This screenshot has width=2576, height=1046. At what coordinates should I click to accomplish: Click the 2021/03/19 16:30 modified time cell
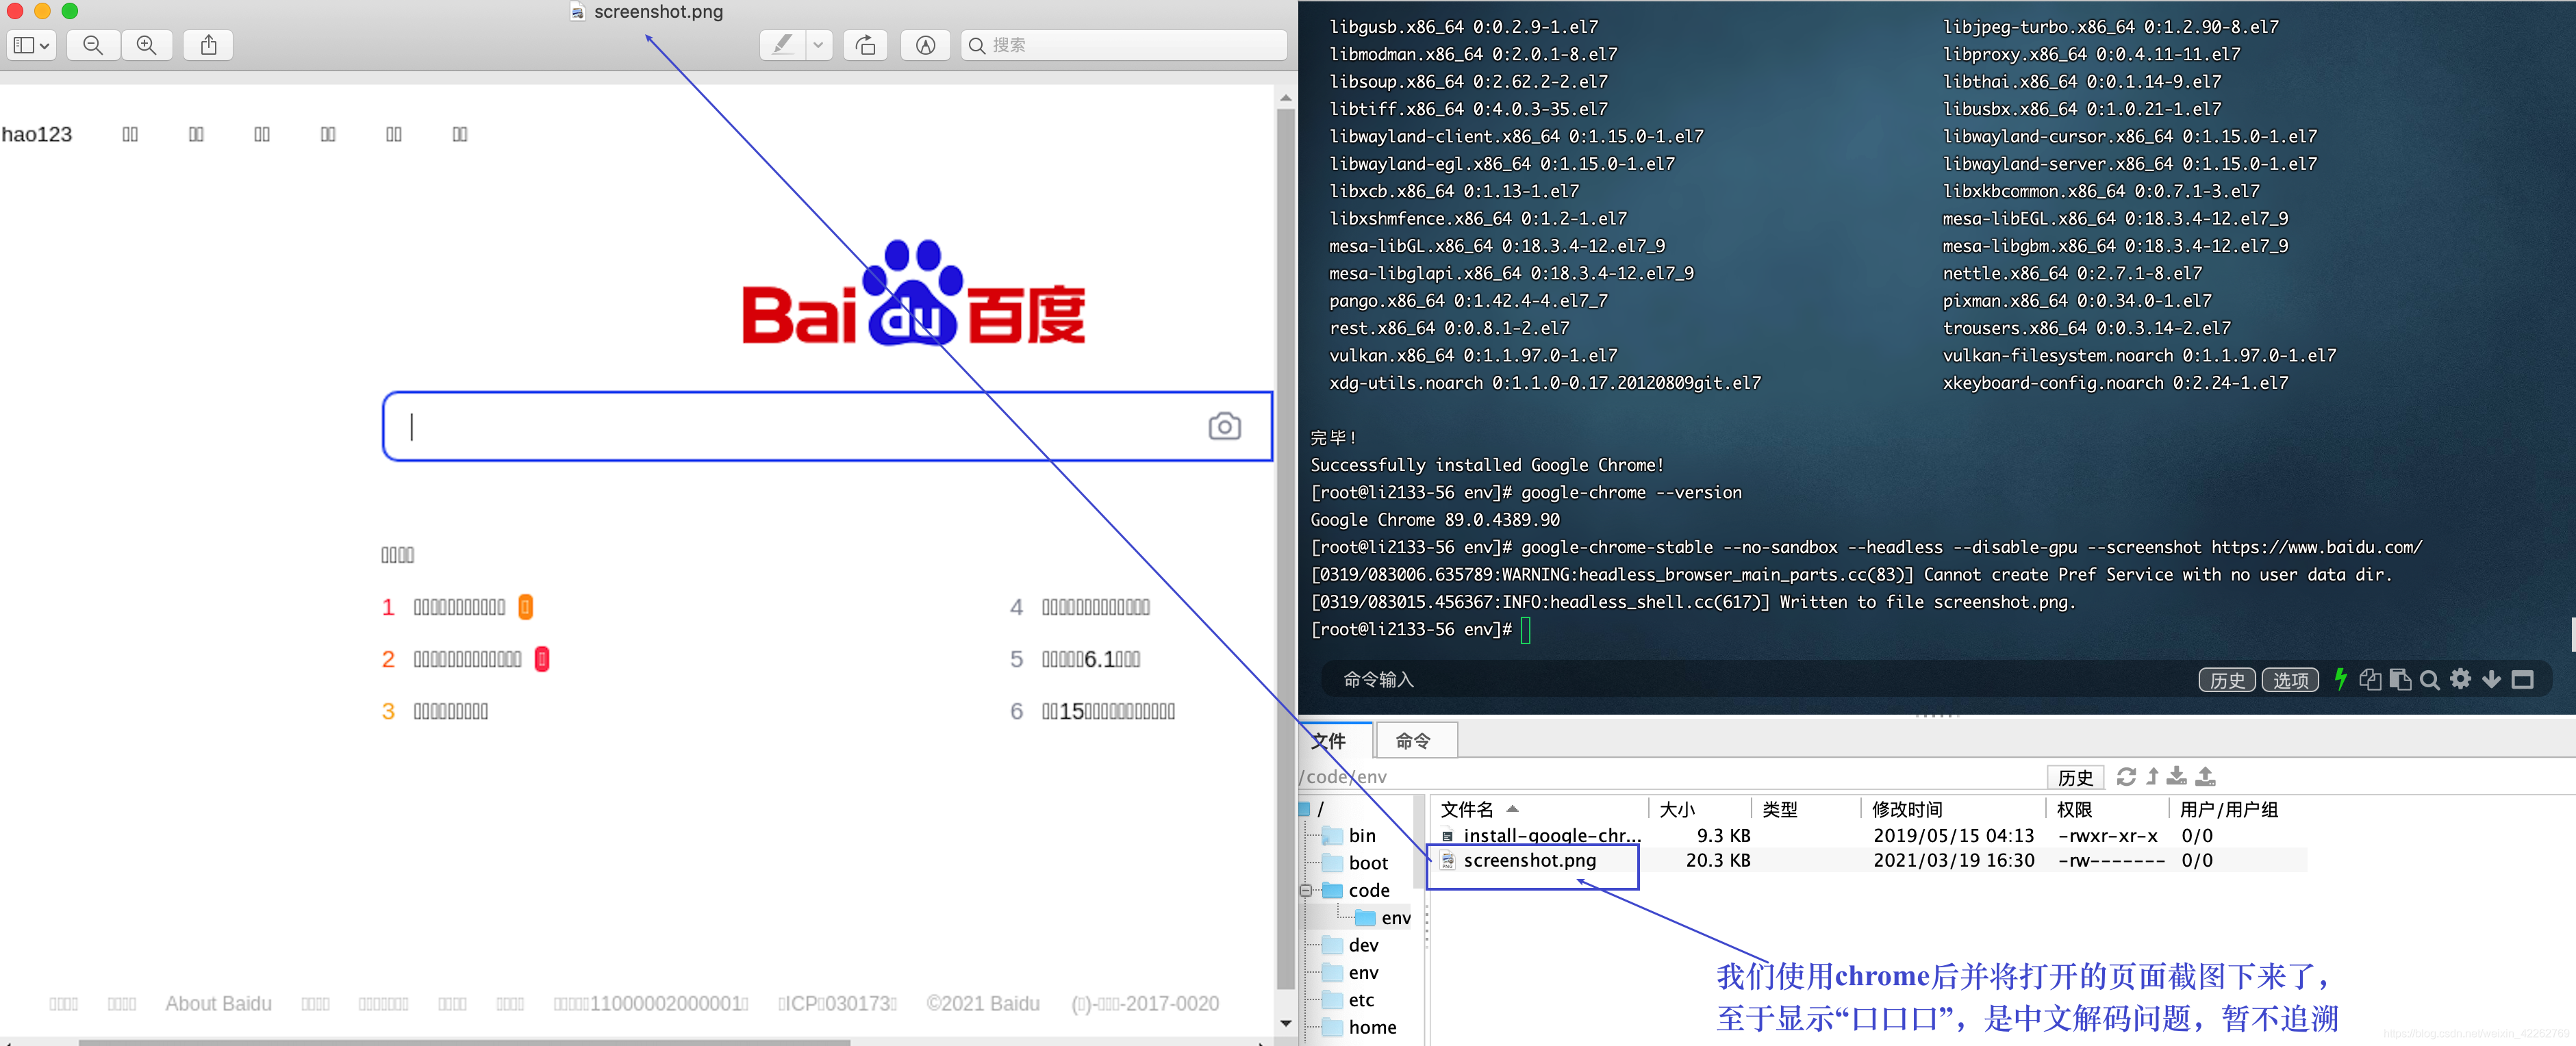[x=1953, y=860]
